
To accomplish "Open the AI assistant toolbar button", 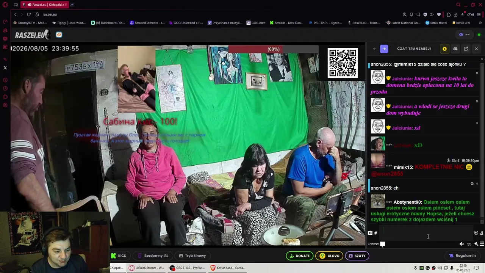I will pos(471,14).
